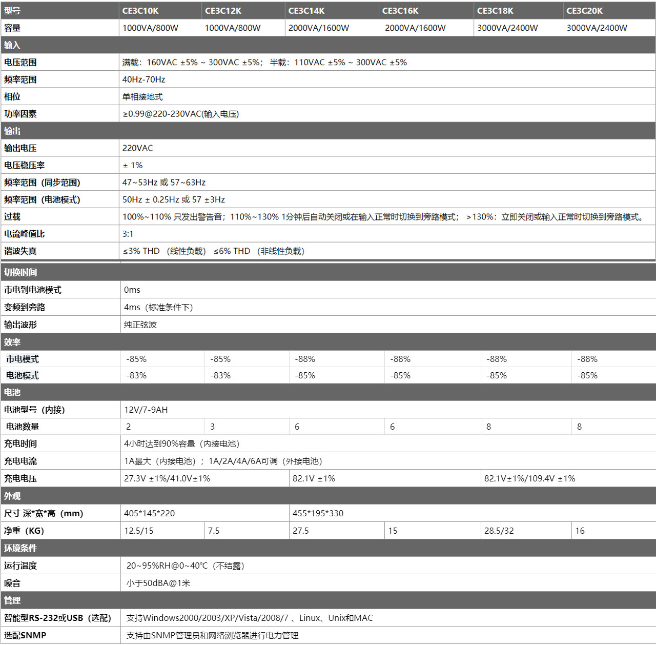Select the 3:1 crest ratio value
656x646 pixels.
click(128, 234)
